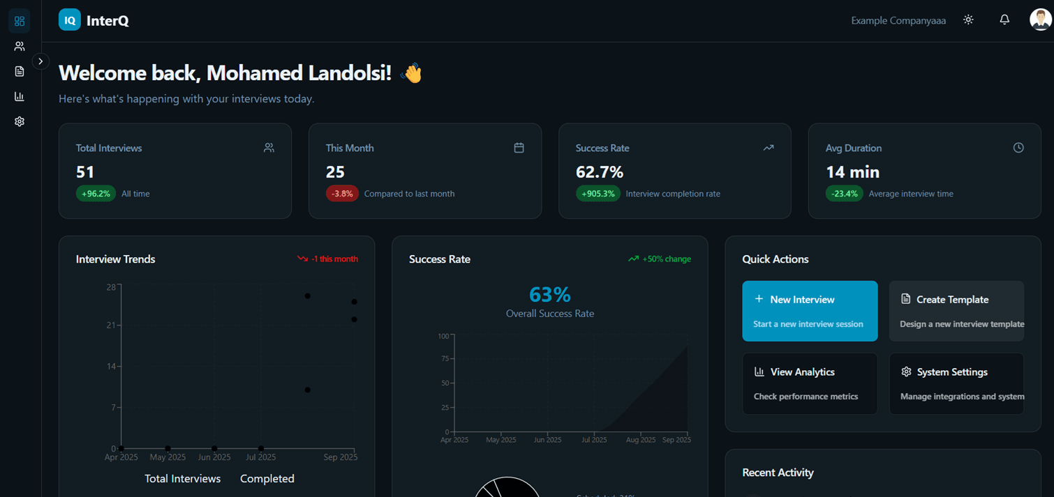Click the Completed legend label in chart
This screenshot has height=497, width=1054.
267,479
